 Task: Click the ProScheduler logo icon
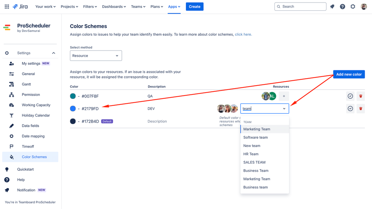coord(7,28)
